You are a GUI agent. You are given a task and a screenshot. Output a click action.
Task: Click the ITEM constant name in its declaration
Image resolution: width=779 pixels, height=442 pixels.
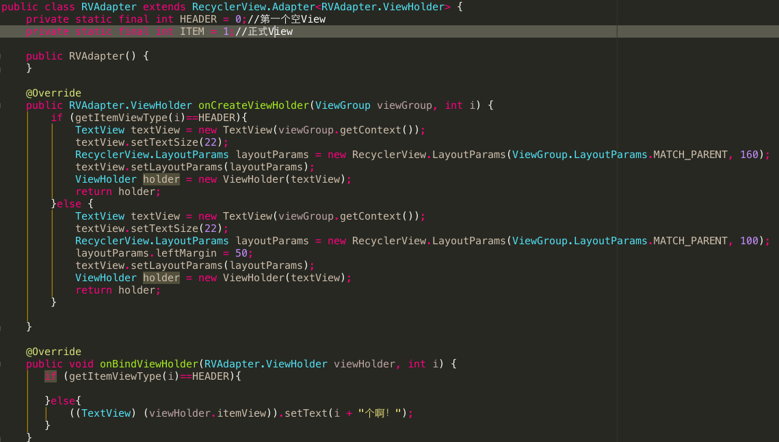pos(192,31)
